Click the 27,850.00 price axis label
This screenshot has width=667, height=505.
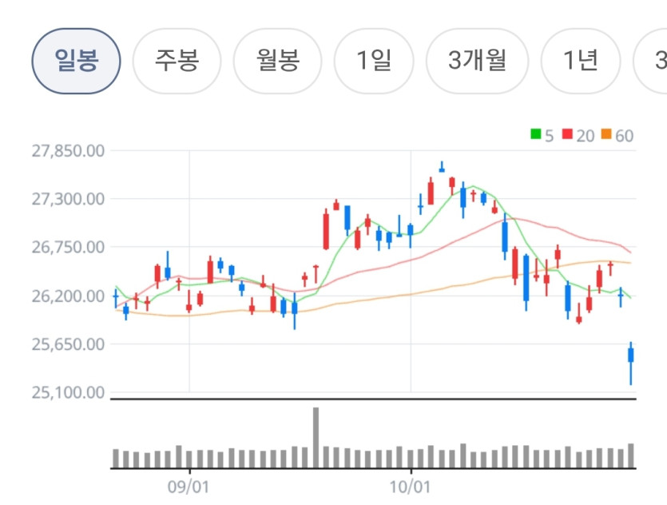tap(68, 151)
